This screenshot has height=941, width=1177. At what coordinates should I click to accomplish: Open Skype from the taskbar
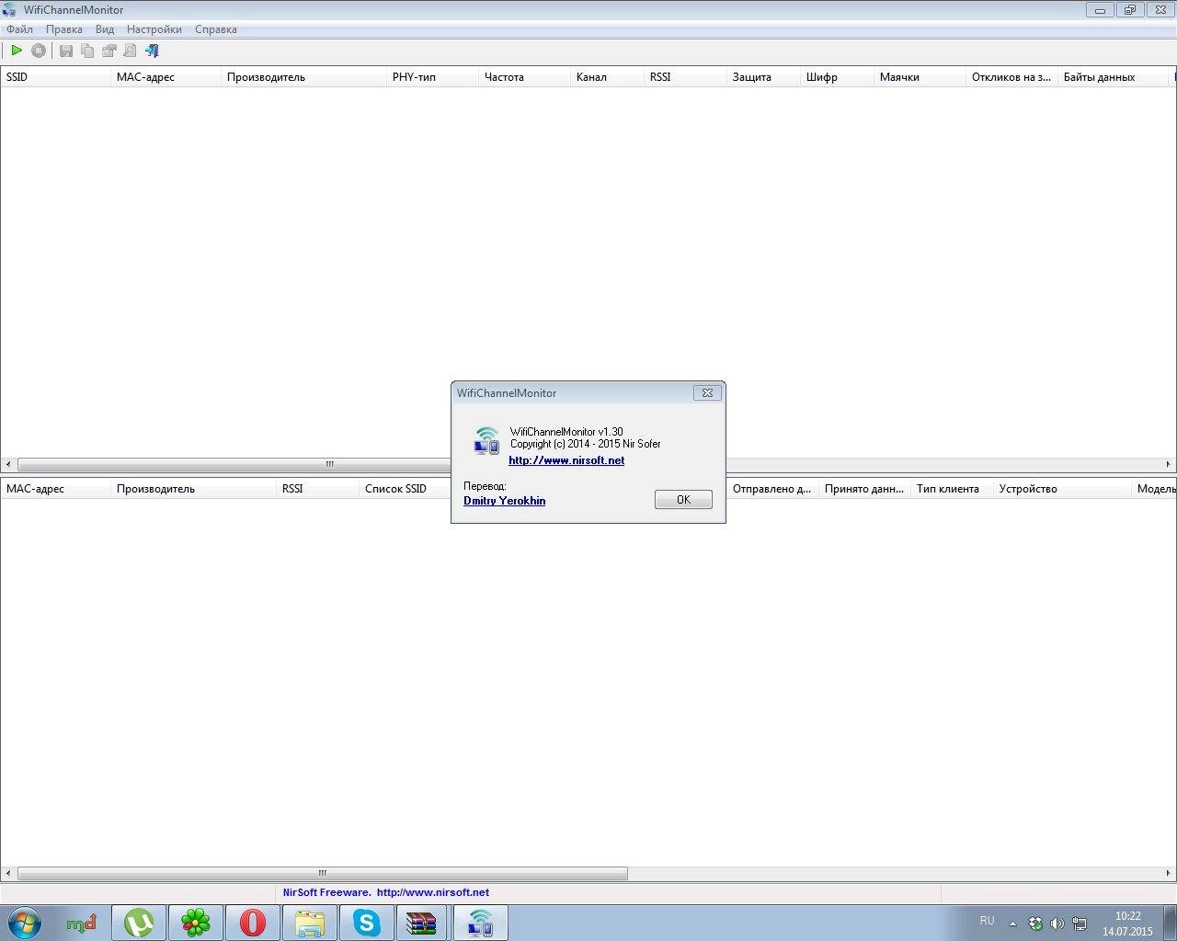click(x=367, y=923)
